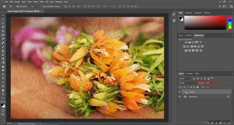Switch to the Swatches tab

click(x=188, y=13)
